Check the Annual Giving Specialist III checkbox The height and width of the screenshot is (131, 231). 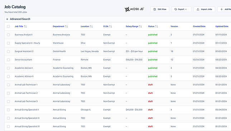click(8, 118)
